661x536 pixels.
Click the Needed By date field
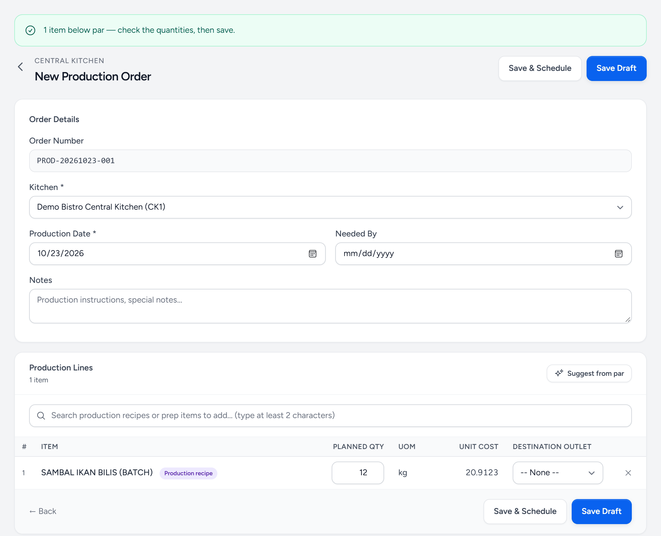(x=483, y=254)
